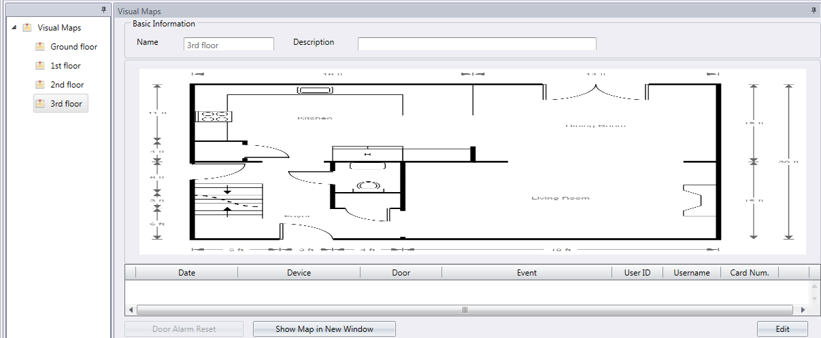This screenshot has height=338, width=821.
Task: Select the 2nd floor tree item
Action: tap(67, 85)
